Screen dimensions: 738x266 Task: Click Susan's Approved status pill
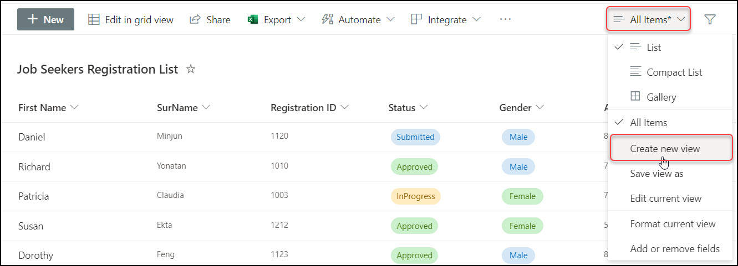pyautogui.click(x=414, y=226)
